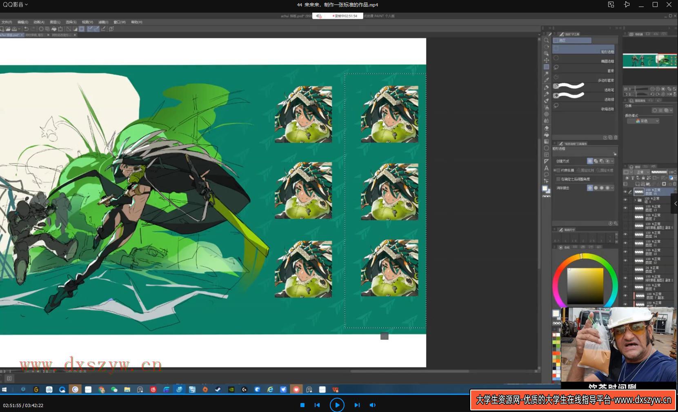Click the delete layer trash icon

674,184
